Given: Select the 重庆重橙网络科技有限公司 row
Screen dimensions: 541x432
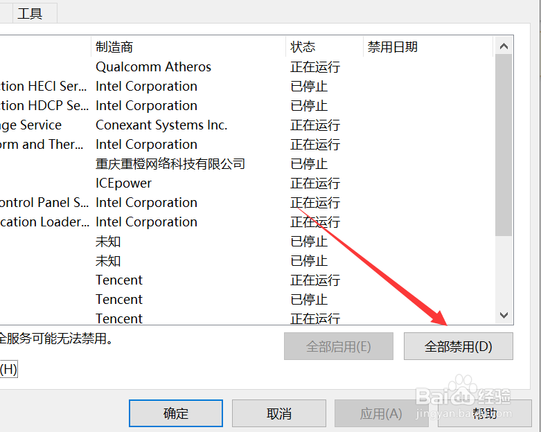Looking at the screenshot, I should [247, 164].
